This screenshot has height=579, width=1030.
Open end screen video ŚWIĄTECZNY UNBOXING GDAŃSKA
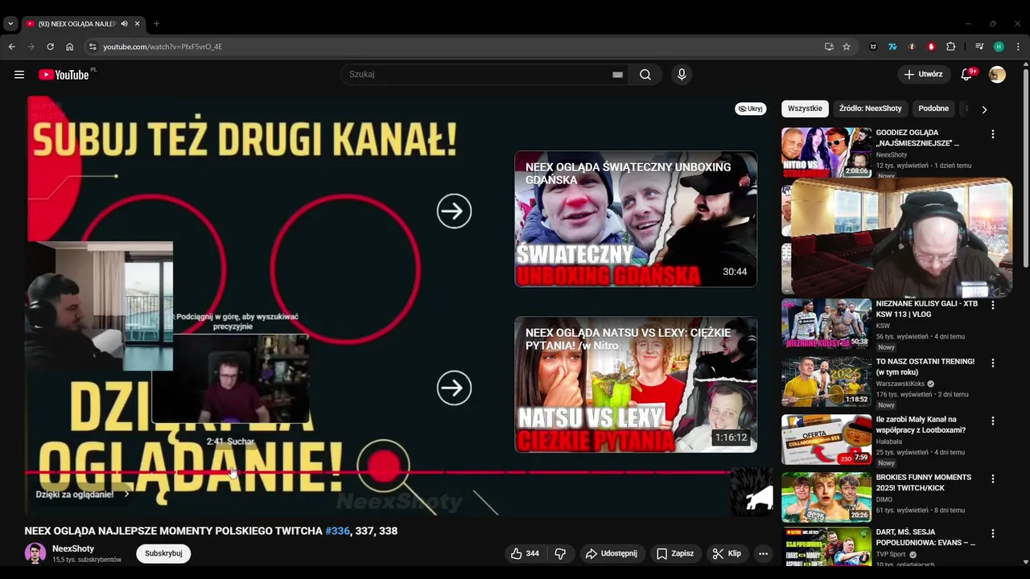pyautogui.click(x=636, y=219)
